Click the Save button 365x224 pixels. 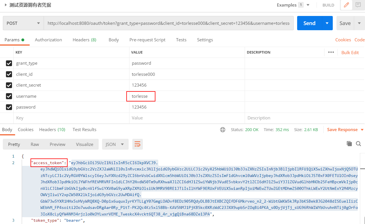pos(345,23)
